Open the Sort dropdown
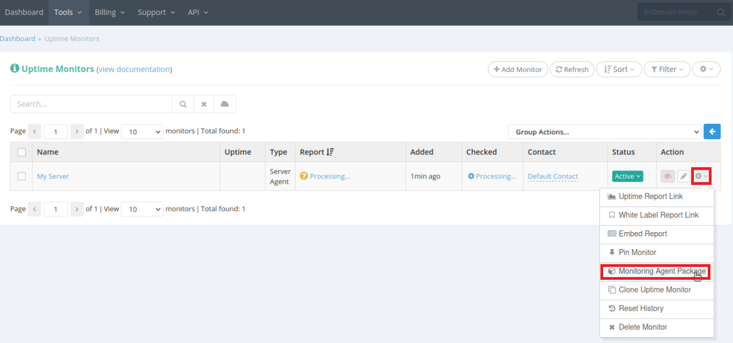 (x=619, y=69)
